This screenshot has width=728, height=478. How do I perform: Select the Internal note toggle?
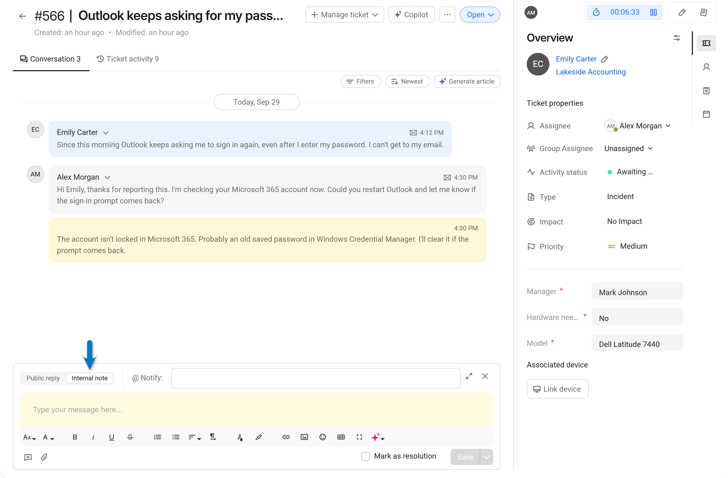[x=90, y=378]
